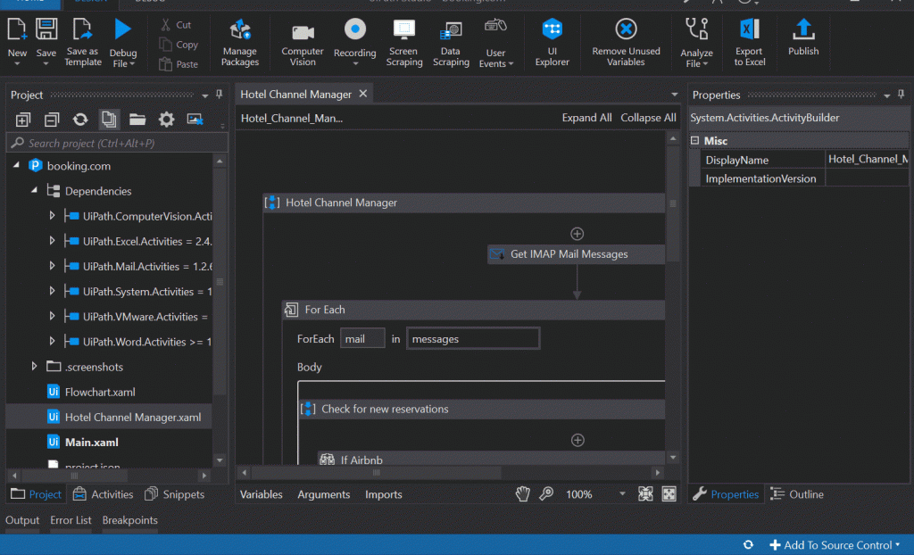The width and height of the screenshot is (914, 555).
Task: Click the ForEach mail field
Action: click(x=362, y=339)
